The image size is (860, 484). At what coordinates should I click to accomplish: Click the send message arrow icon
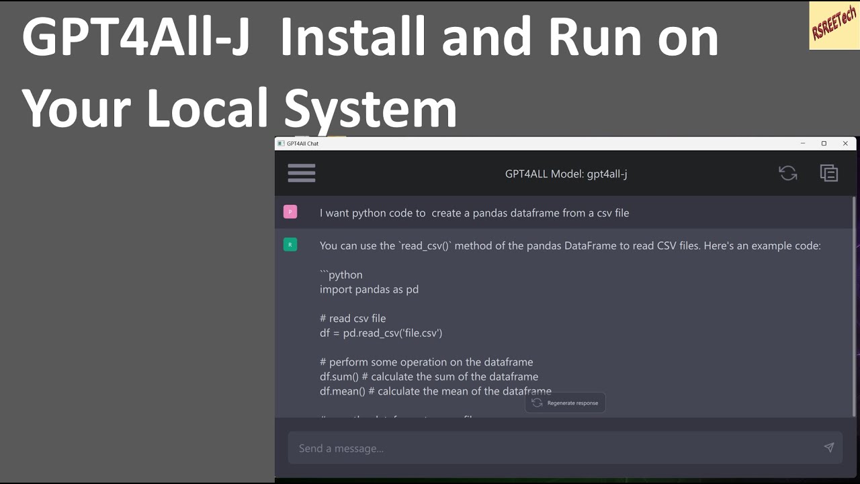click(x=828, y=448)
